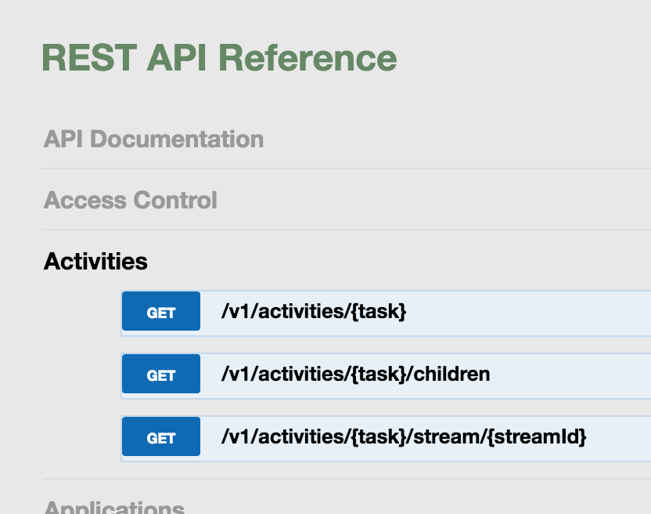Click empty row space after the {streamId} path
The height and width of the screenshot is (514, 651).
618,437
